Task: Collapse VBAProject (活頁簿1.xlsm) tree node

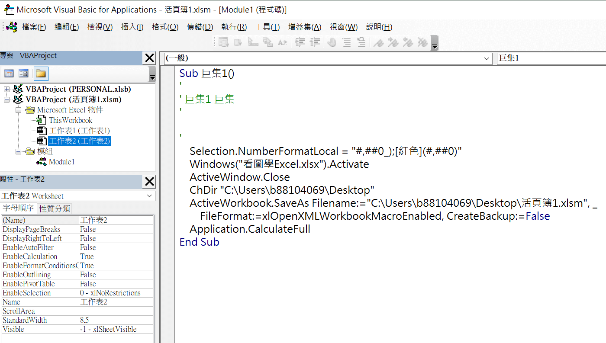Action: [6, 99]
